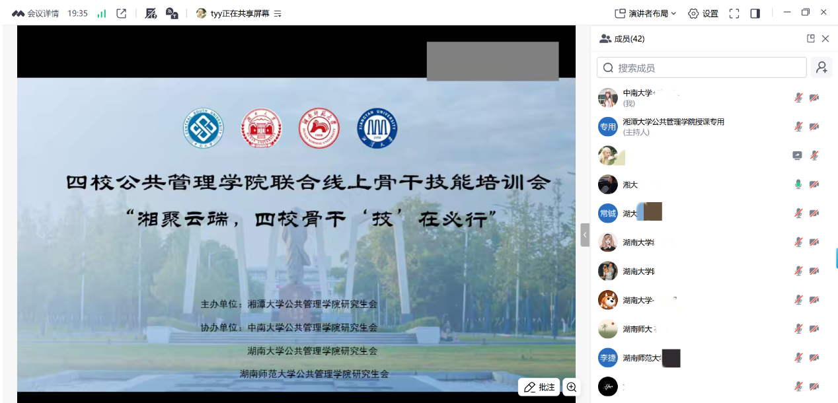Enter full screen mode
The height and width of the screenshot is (403, 838).
point(734,13)
